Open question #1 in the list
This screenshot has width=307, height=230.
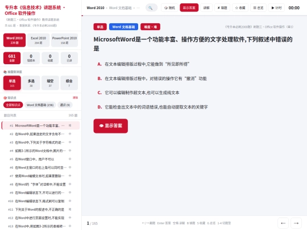point(40,126)
